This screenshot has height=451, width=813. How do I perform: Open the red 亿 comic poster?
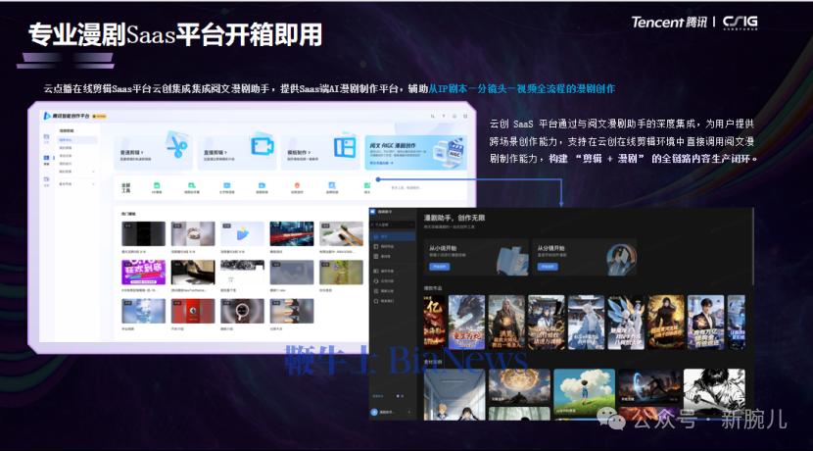434,322
